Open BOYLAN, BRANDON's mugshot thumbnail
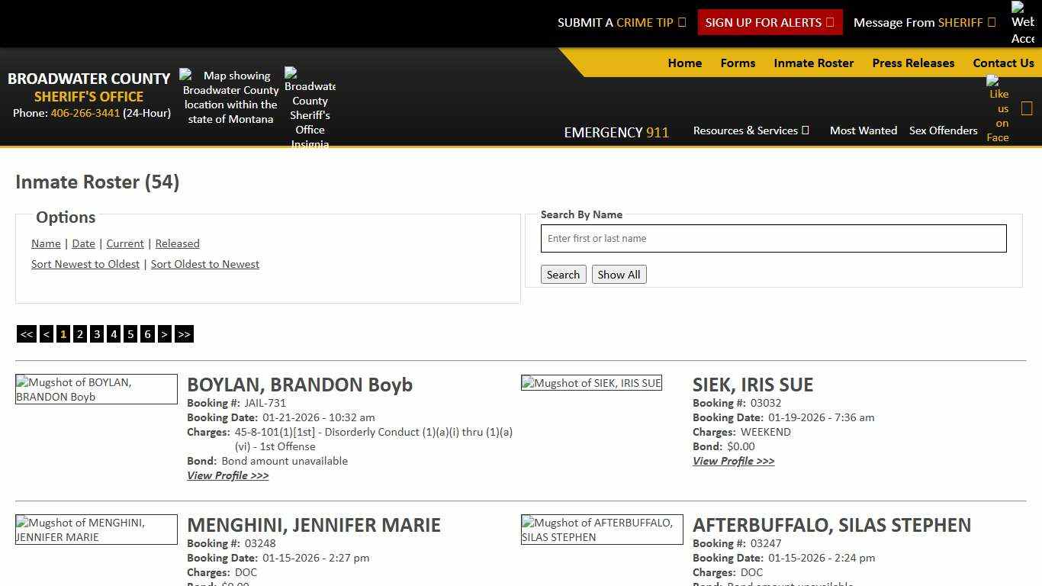The height and width of the screenshot is (586, 1042). click(96, 389)
